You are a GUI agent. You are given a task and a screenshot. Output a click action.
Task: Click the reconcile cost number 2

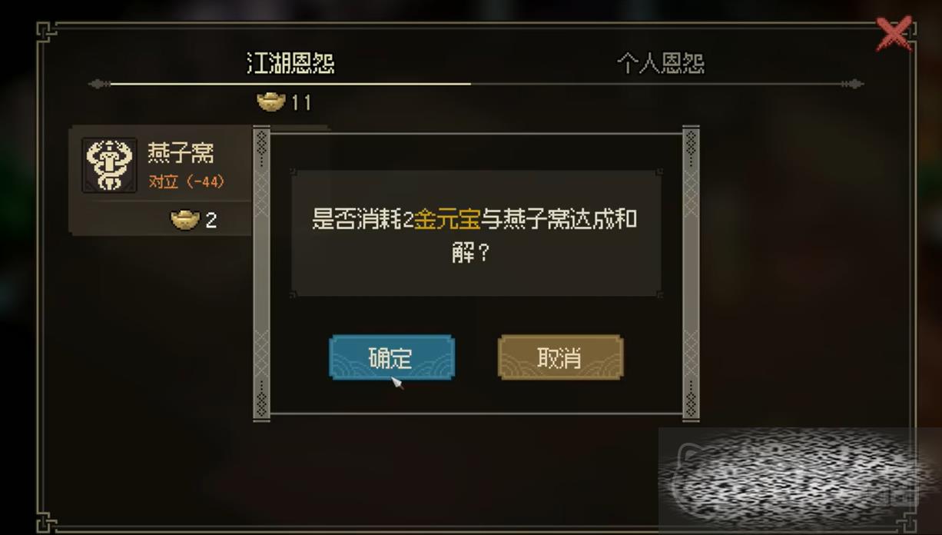coord(211,221)
